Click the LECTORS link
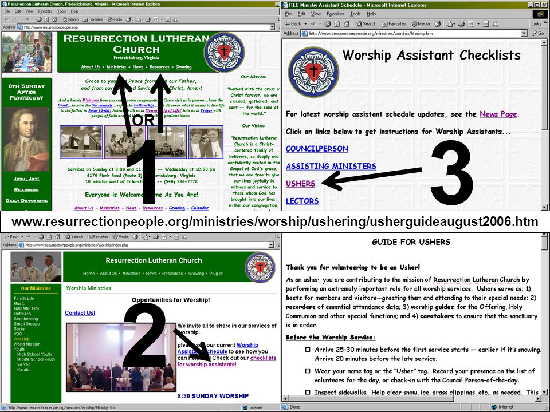Viewport: 550px width, 412px height. [302, 201]
